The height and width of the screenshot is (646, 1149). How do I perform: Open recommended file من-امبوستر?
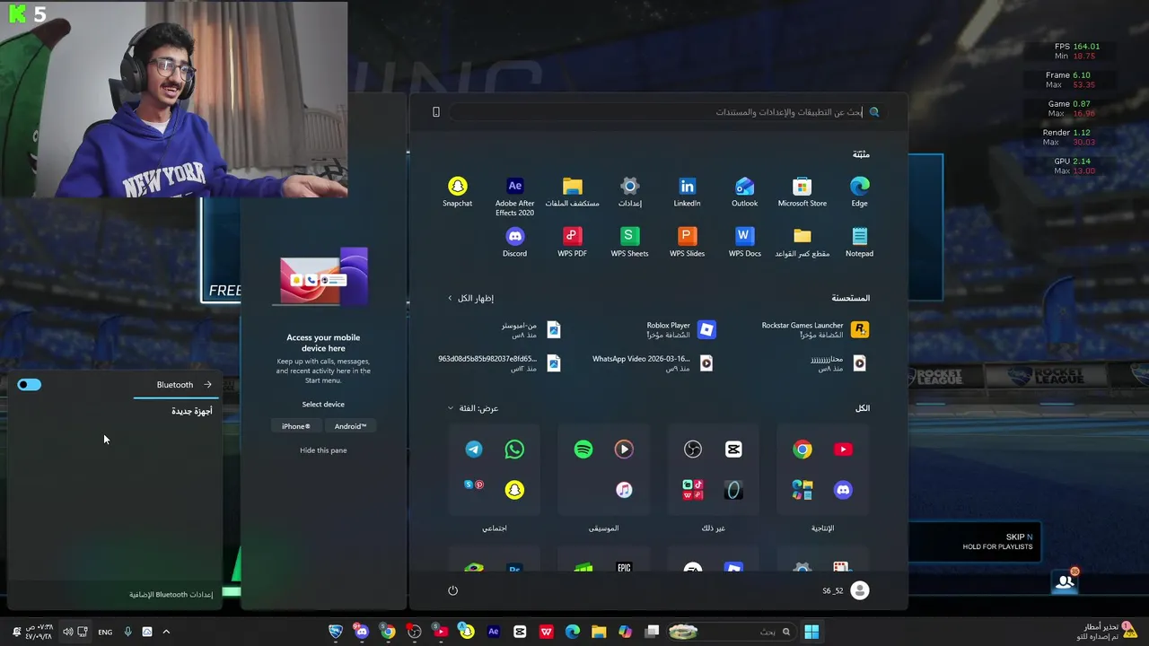click(532, 330)
